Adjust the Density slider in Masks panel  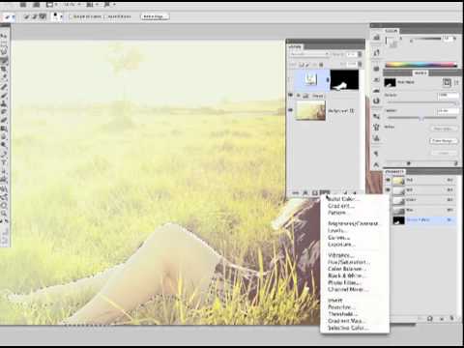click(x=421, y=102)
